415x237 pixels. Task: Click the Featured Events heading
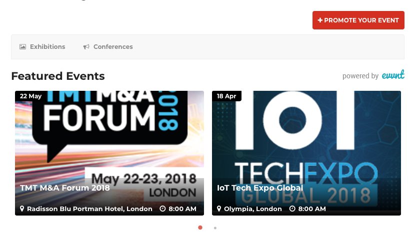58,76
